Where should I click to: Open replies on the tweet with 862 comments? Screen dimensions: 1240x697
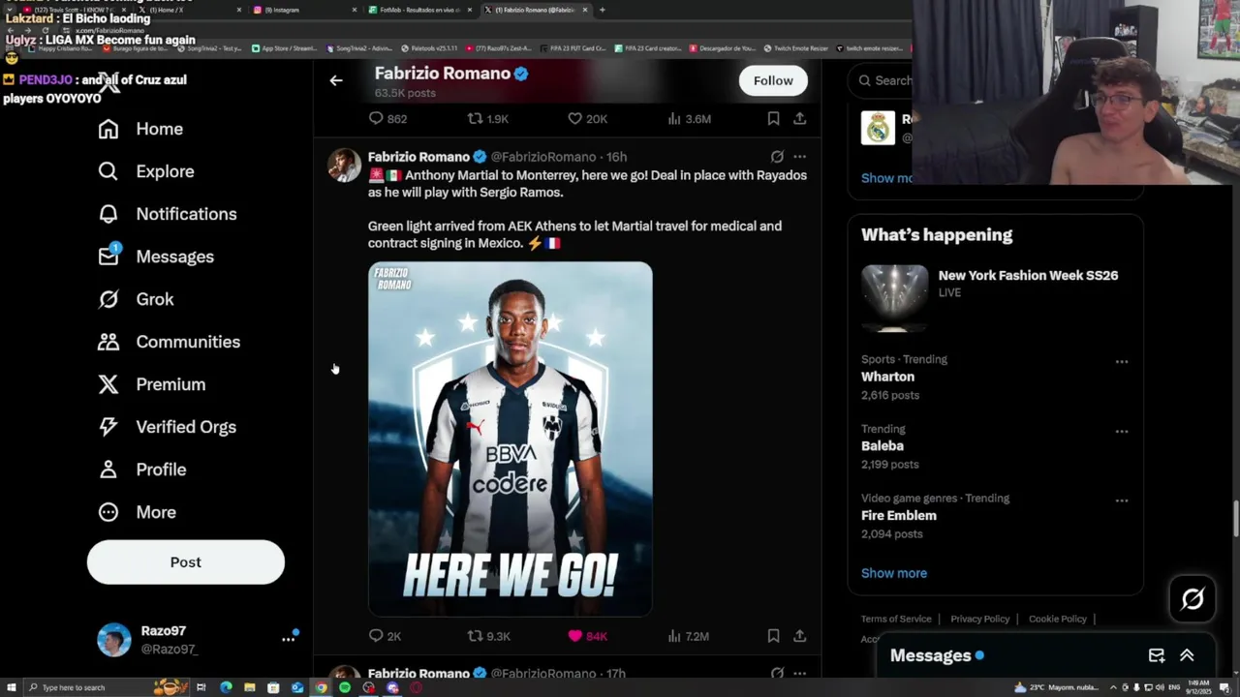tap(387, 119)
